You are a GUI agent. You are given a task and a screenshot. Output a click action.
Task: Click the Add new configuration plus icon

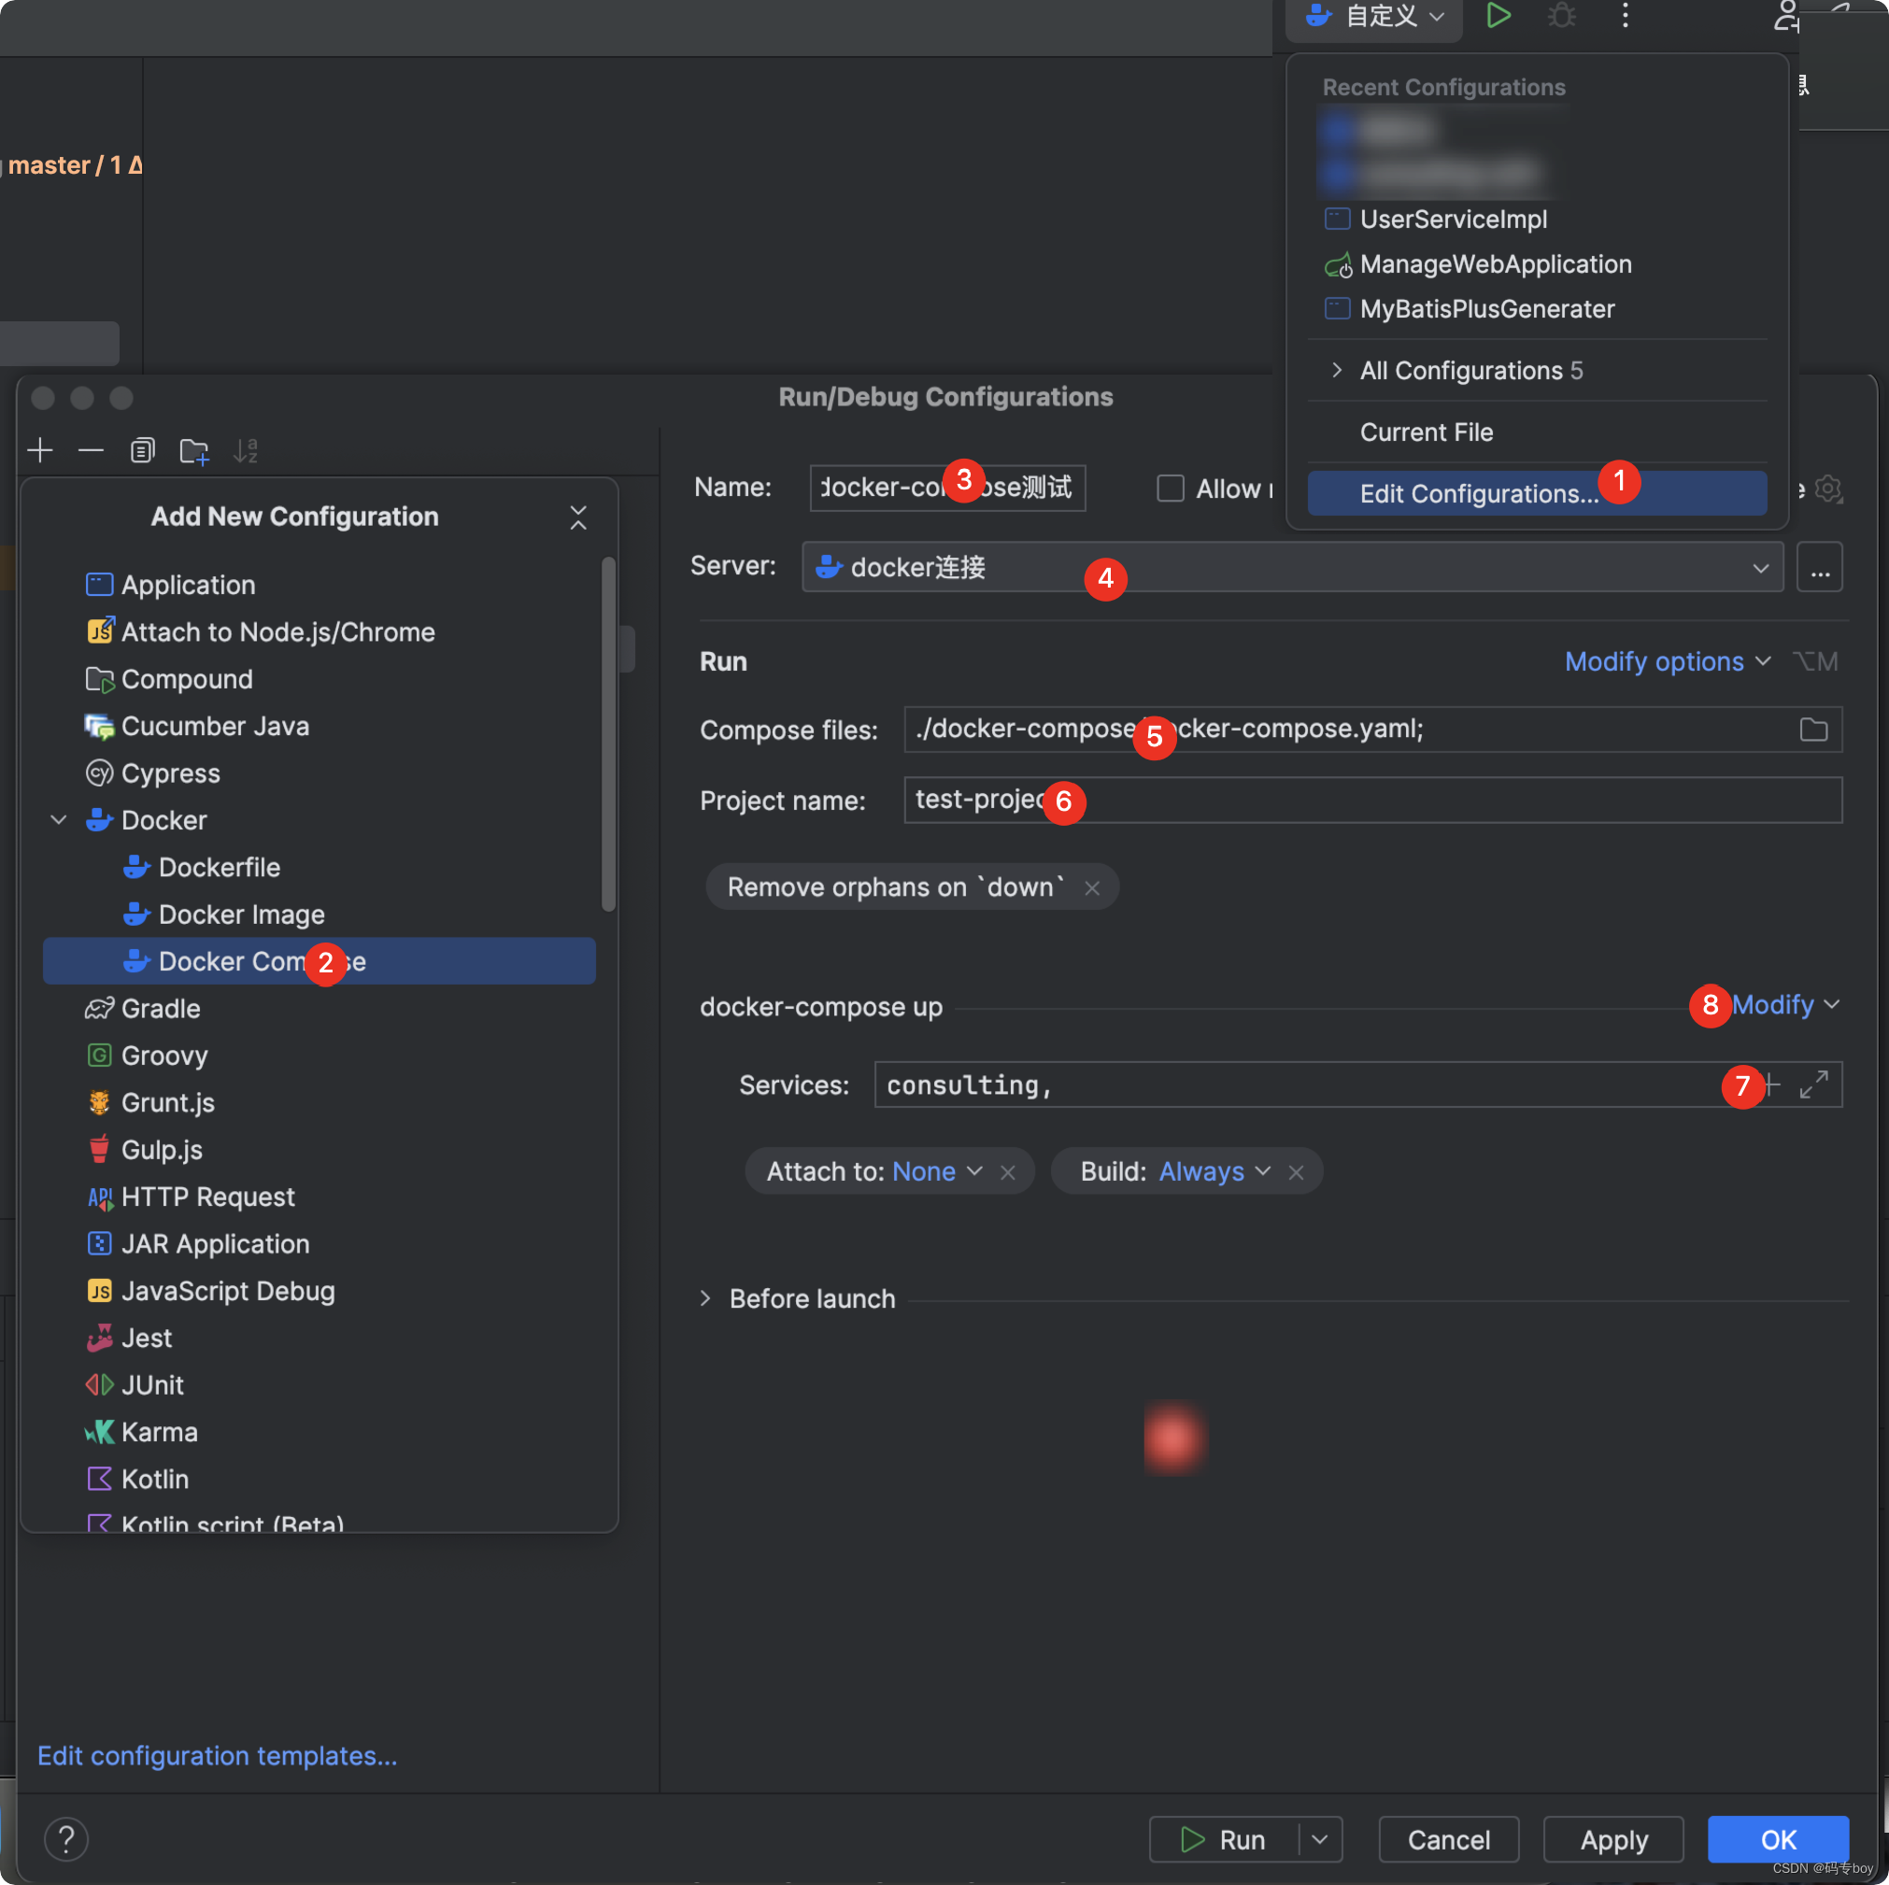(40, 451)
